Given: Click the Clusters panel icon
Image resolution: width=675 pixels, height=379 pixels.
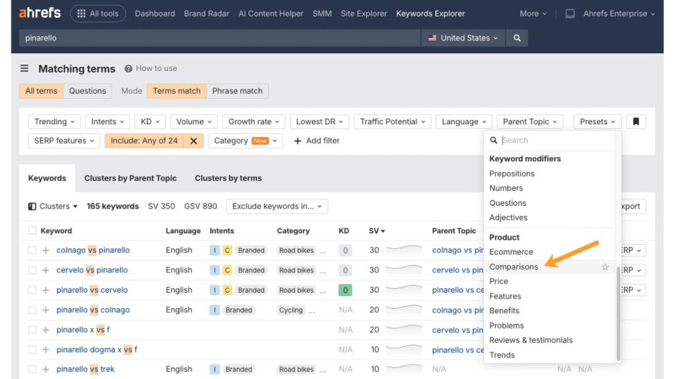Looking at the screenshot, I should click(x=32, y=206).
